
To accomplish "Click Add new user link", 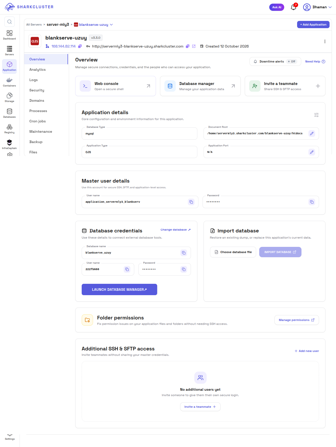I will click(x=307, y=351).
